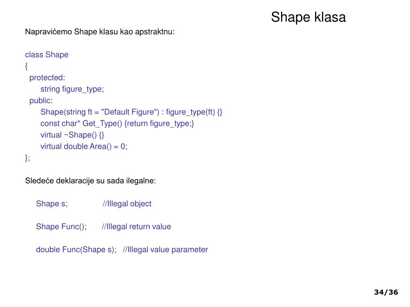Click the opening brace under class Shape
This screenshot has height=307, width=410.
click(x=26, y=66)
